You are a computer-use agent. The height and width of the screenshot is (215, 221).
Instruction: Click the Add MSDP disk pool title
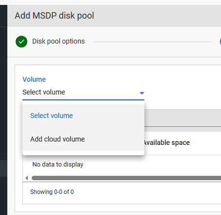pos(54,16)
